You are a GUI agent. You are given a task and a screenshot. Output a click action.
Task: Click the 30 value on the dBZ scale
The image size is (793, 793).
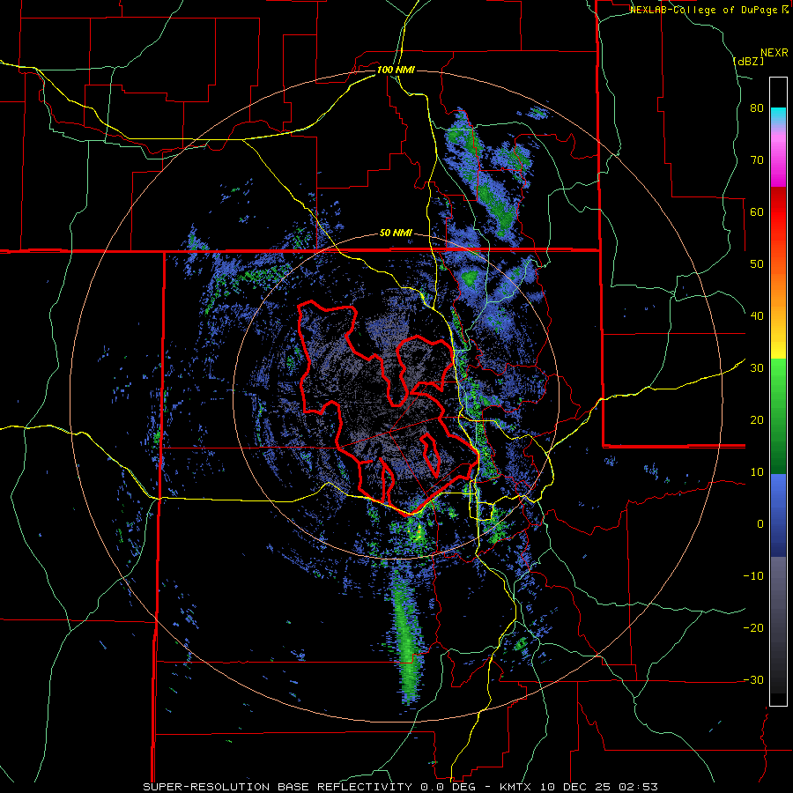(x=757, y=368)
